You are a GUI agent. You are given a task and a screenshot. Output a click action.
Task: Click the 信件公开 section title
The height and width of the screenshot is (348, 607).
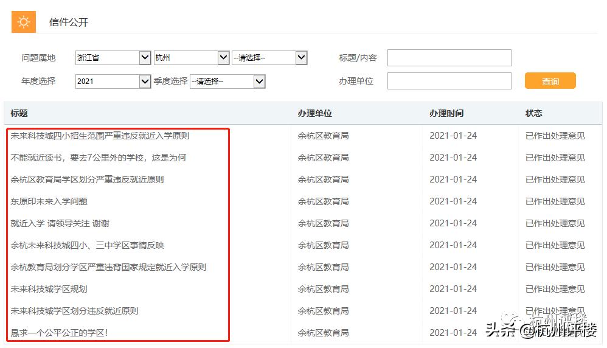69,22
